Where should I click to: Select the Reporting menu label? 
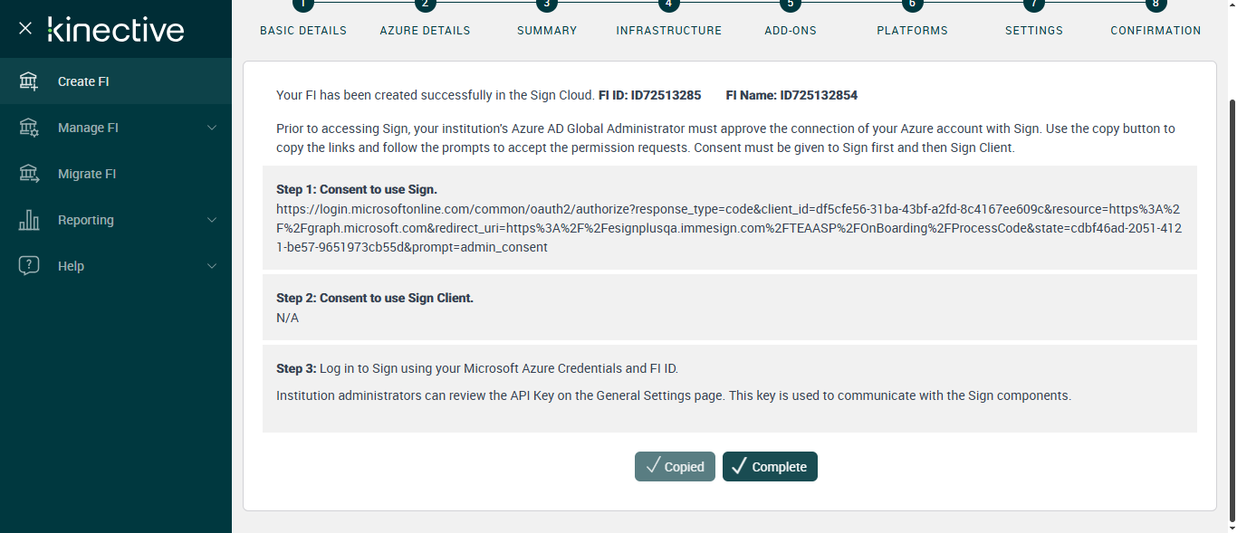click(x=86, y=220)
